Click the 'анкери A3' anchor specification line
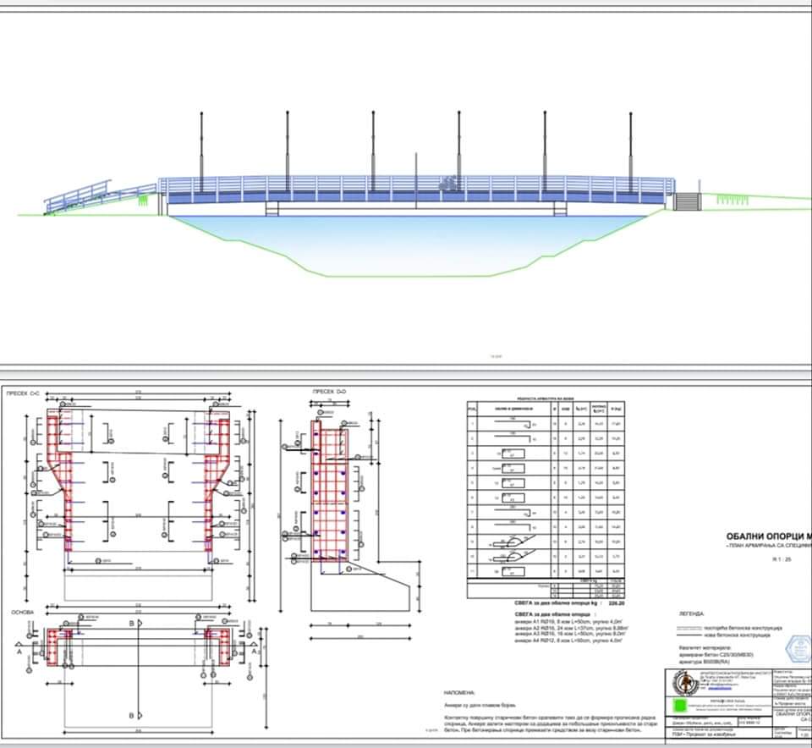The width and height of the screenshot is (812, 748). pyautogui.click(x=569, y=634)
